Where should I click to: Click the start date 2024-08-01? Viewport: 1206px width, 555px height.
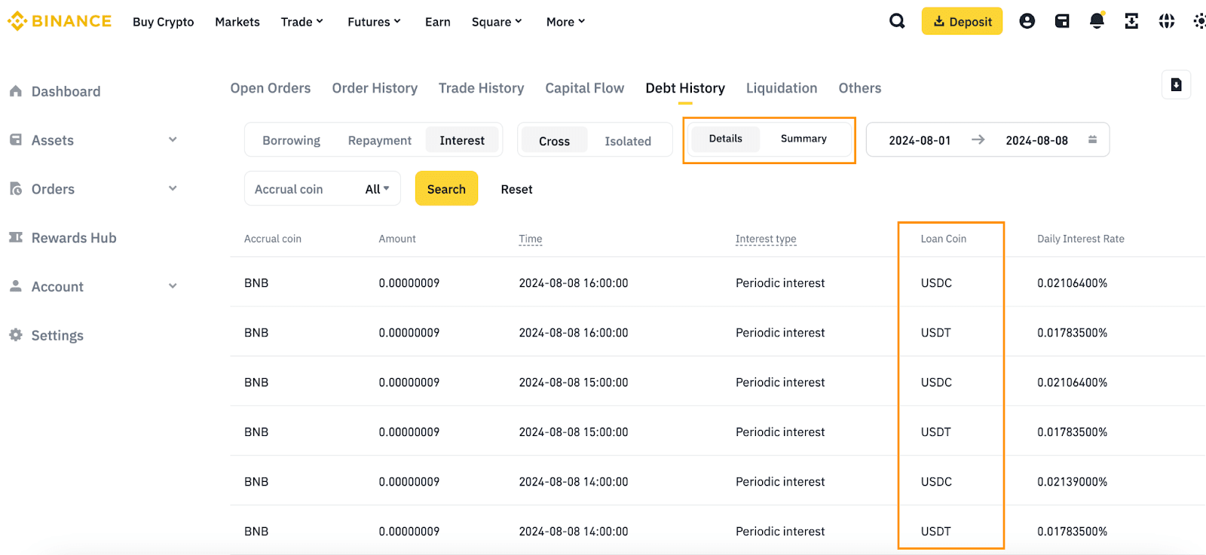pyautogui.click(x=920, y=140)
